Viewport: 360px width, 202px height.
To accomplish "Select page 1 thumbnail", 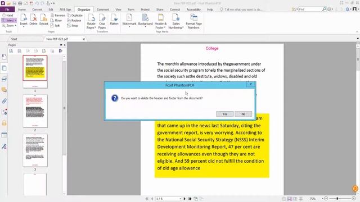I will [35, 71].
